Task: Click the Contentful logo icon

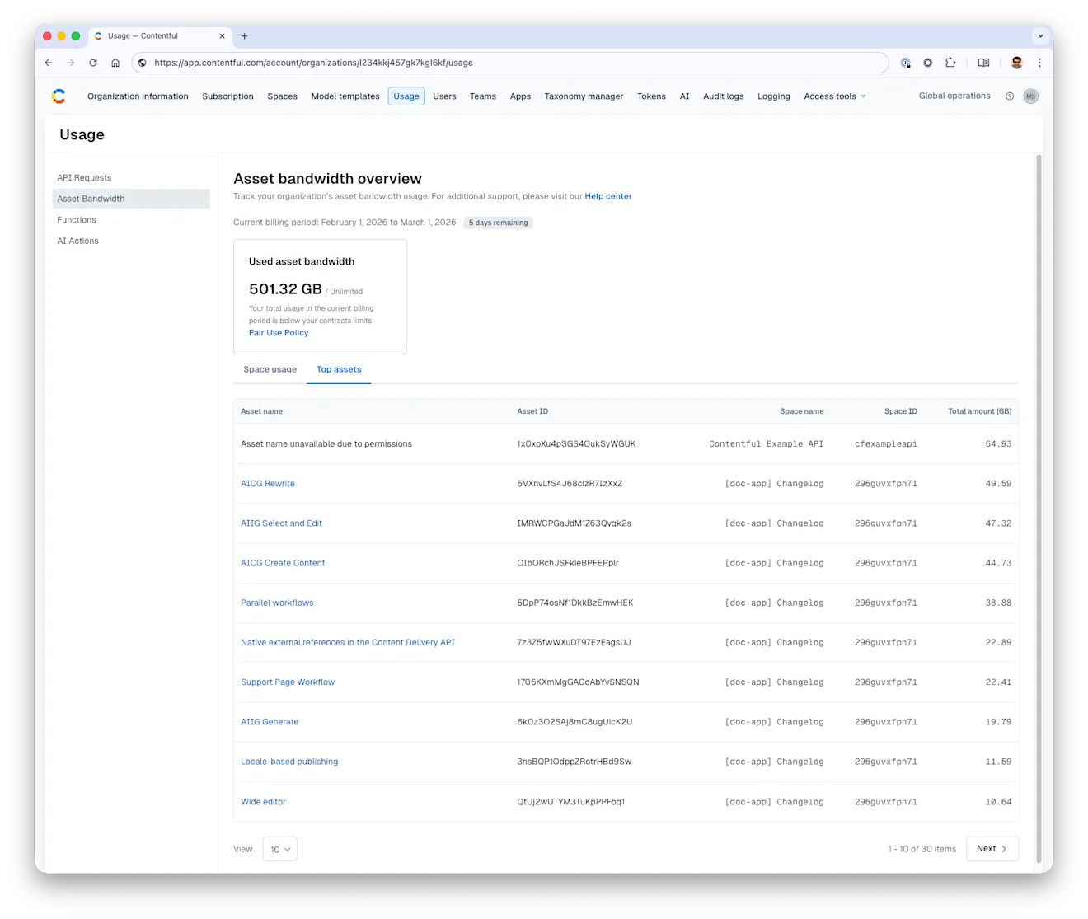Action: coord(59,96)
